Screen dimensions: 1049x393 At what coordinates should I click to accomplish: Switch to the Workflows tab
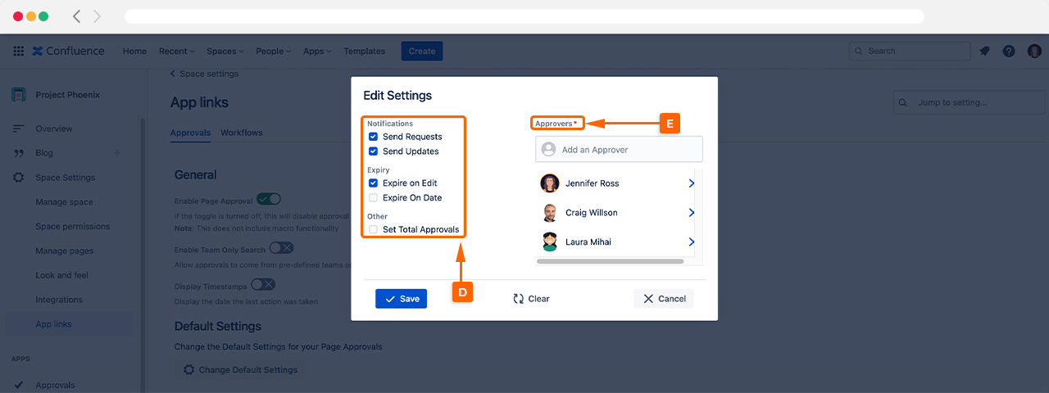[241, 133]
